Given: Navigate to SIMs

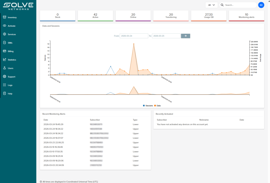Looking at the screenshot, I should [x=10, y=43].
